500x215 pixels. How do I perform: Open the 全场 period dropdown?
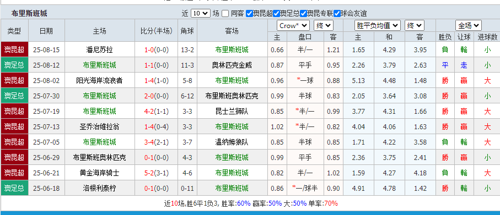[x=469, y=25]
